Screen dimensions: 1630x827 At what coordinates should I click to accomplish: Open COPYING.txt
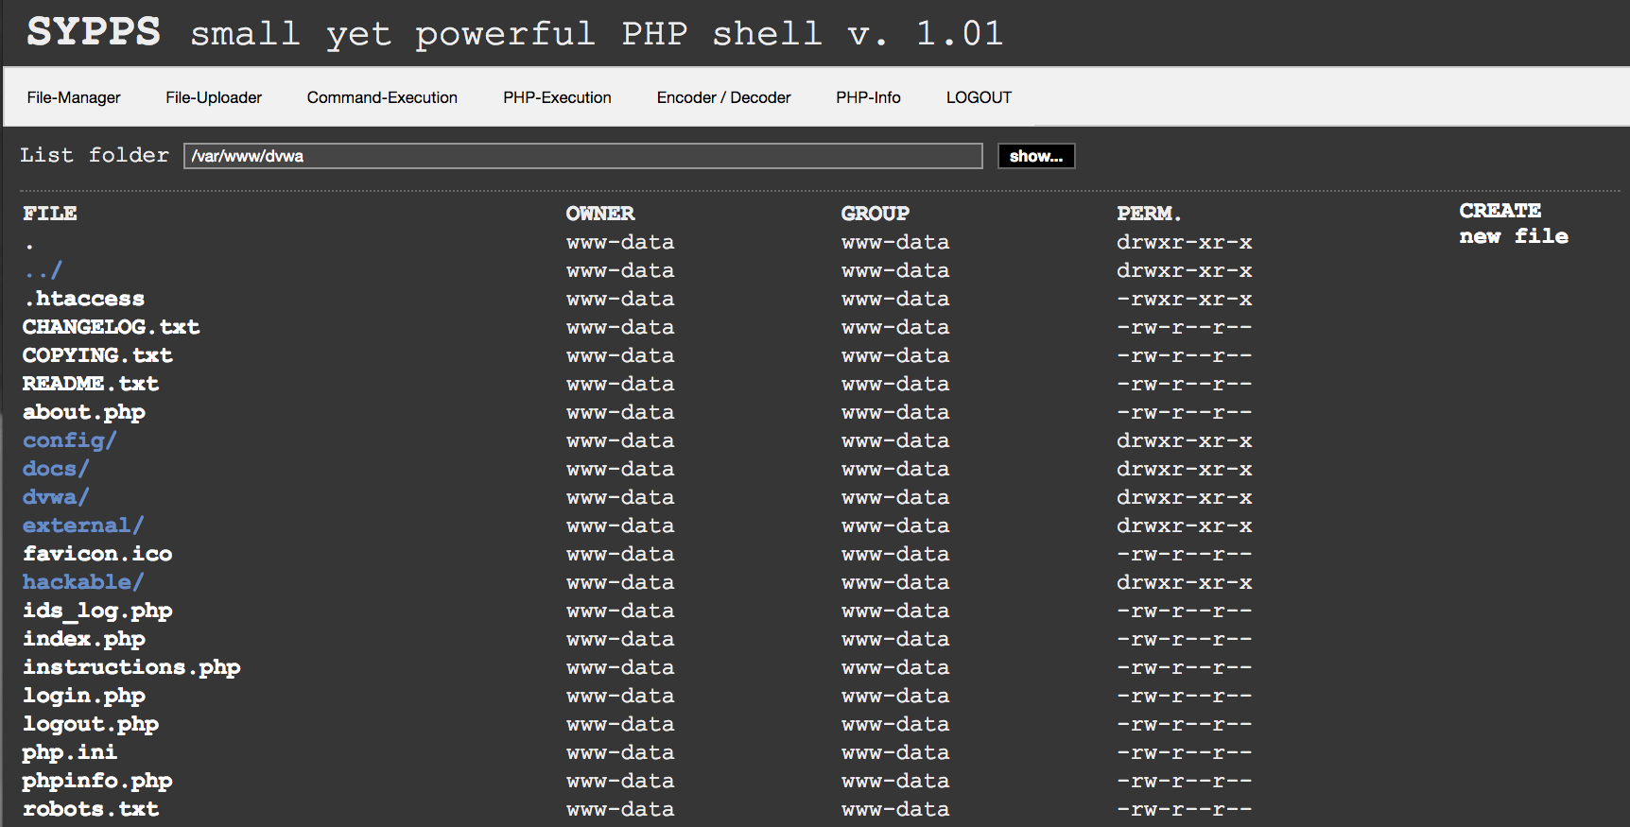point(97,355)
